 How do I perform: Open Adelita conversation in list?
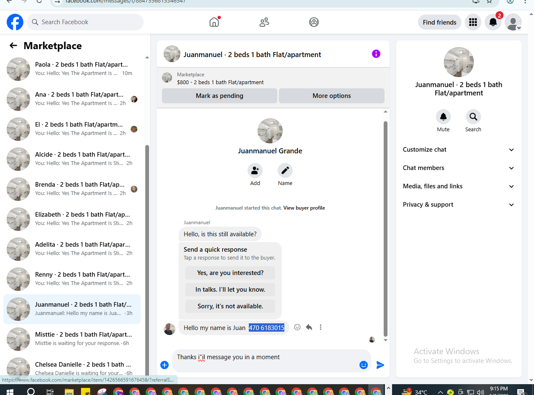pyautogui.click(x=72, y=249)
